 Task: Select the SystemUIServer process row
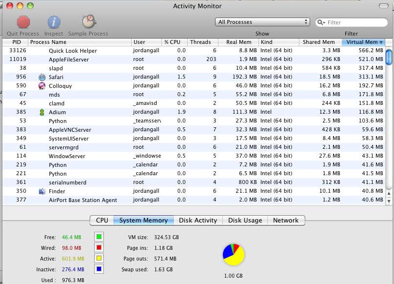pos(194,139)
